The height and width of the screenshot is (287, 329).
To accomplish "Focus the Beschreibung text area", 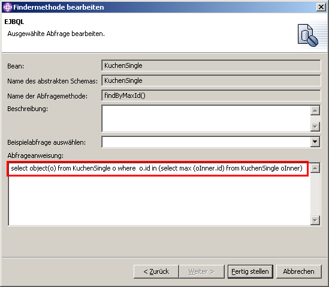I will (206, 119).
